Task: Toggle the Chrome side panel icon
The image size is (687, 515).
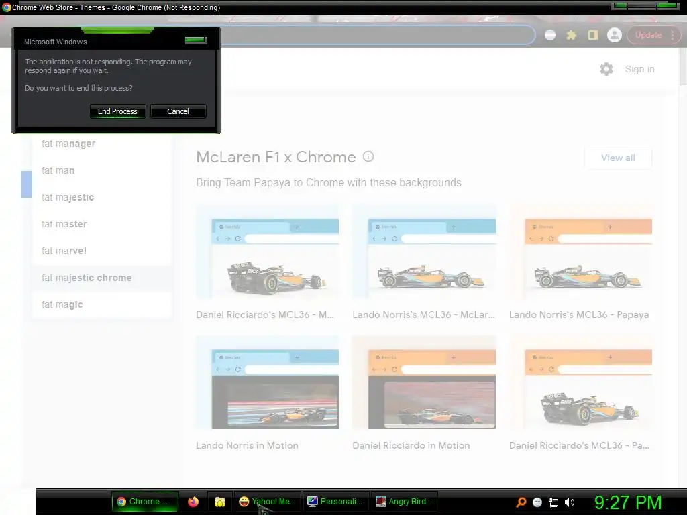Action: click(593, 35)
